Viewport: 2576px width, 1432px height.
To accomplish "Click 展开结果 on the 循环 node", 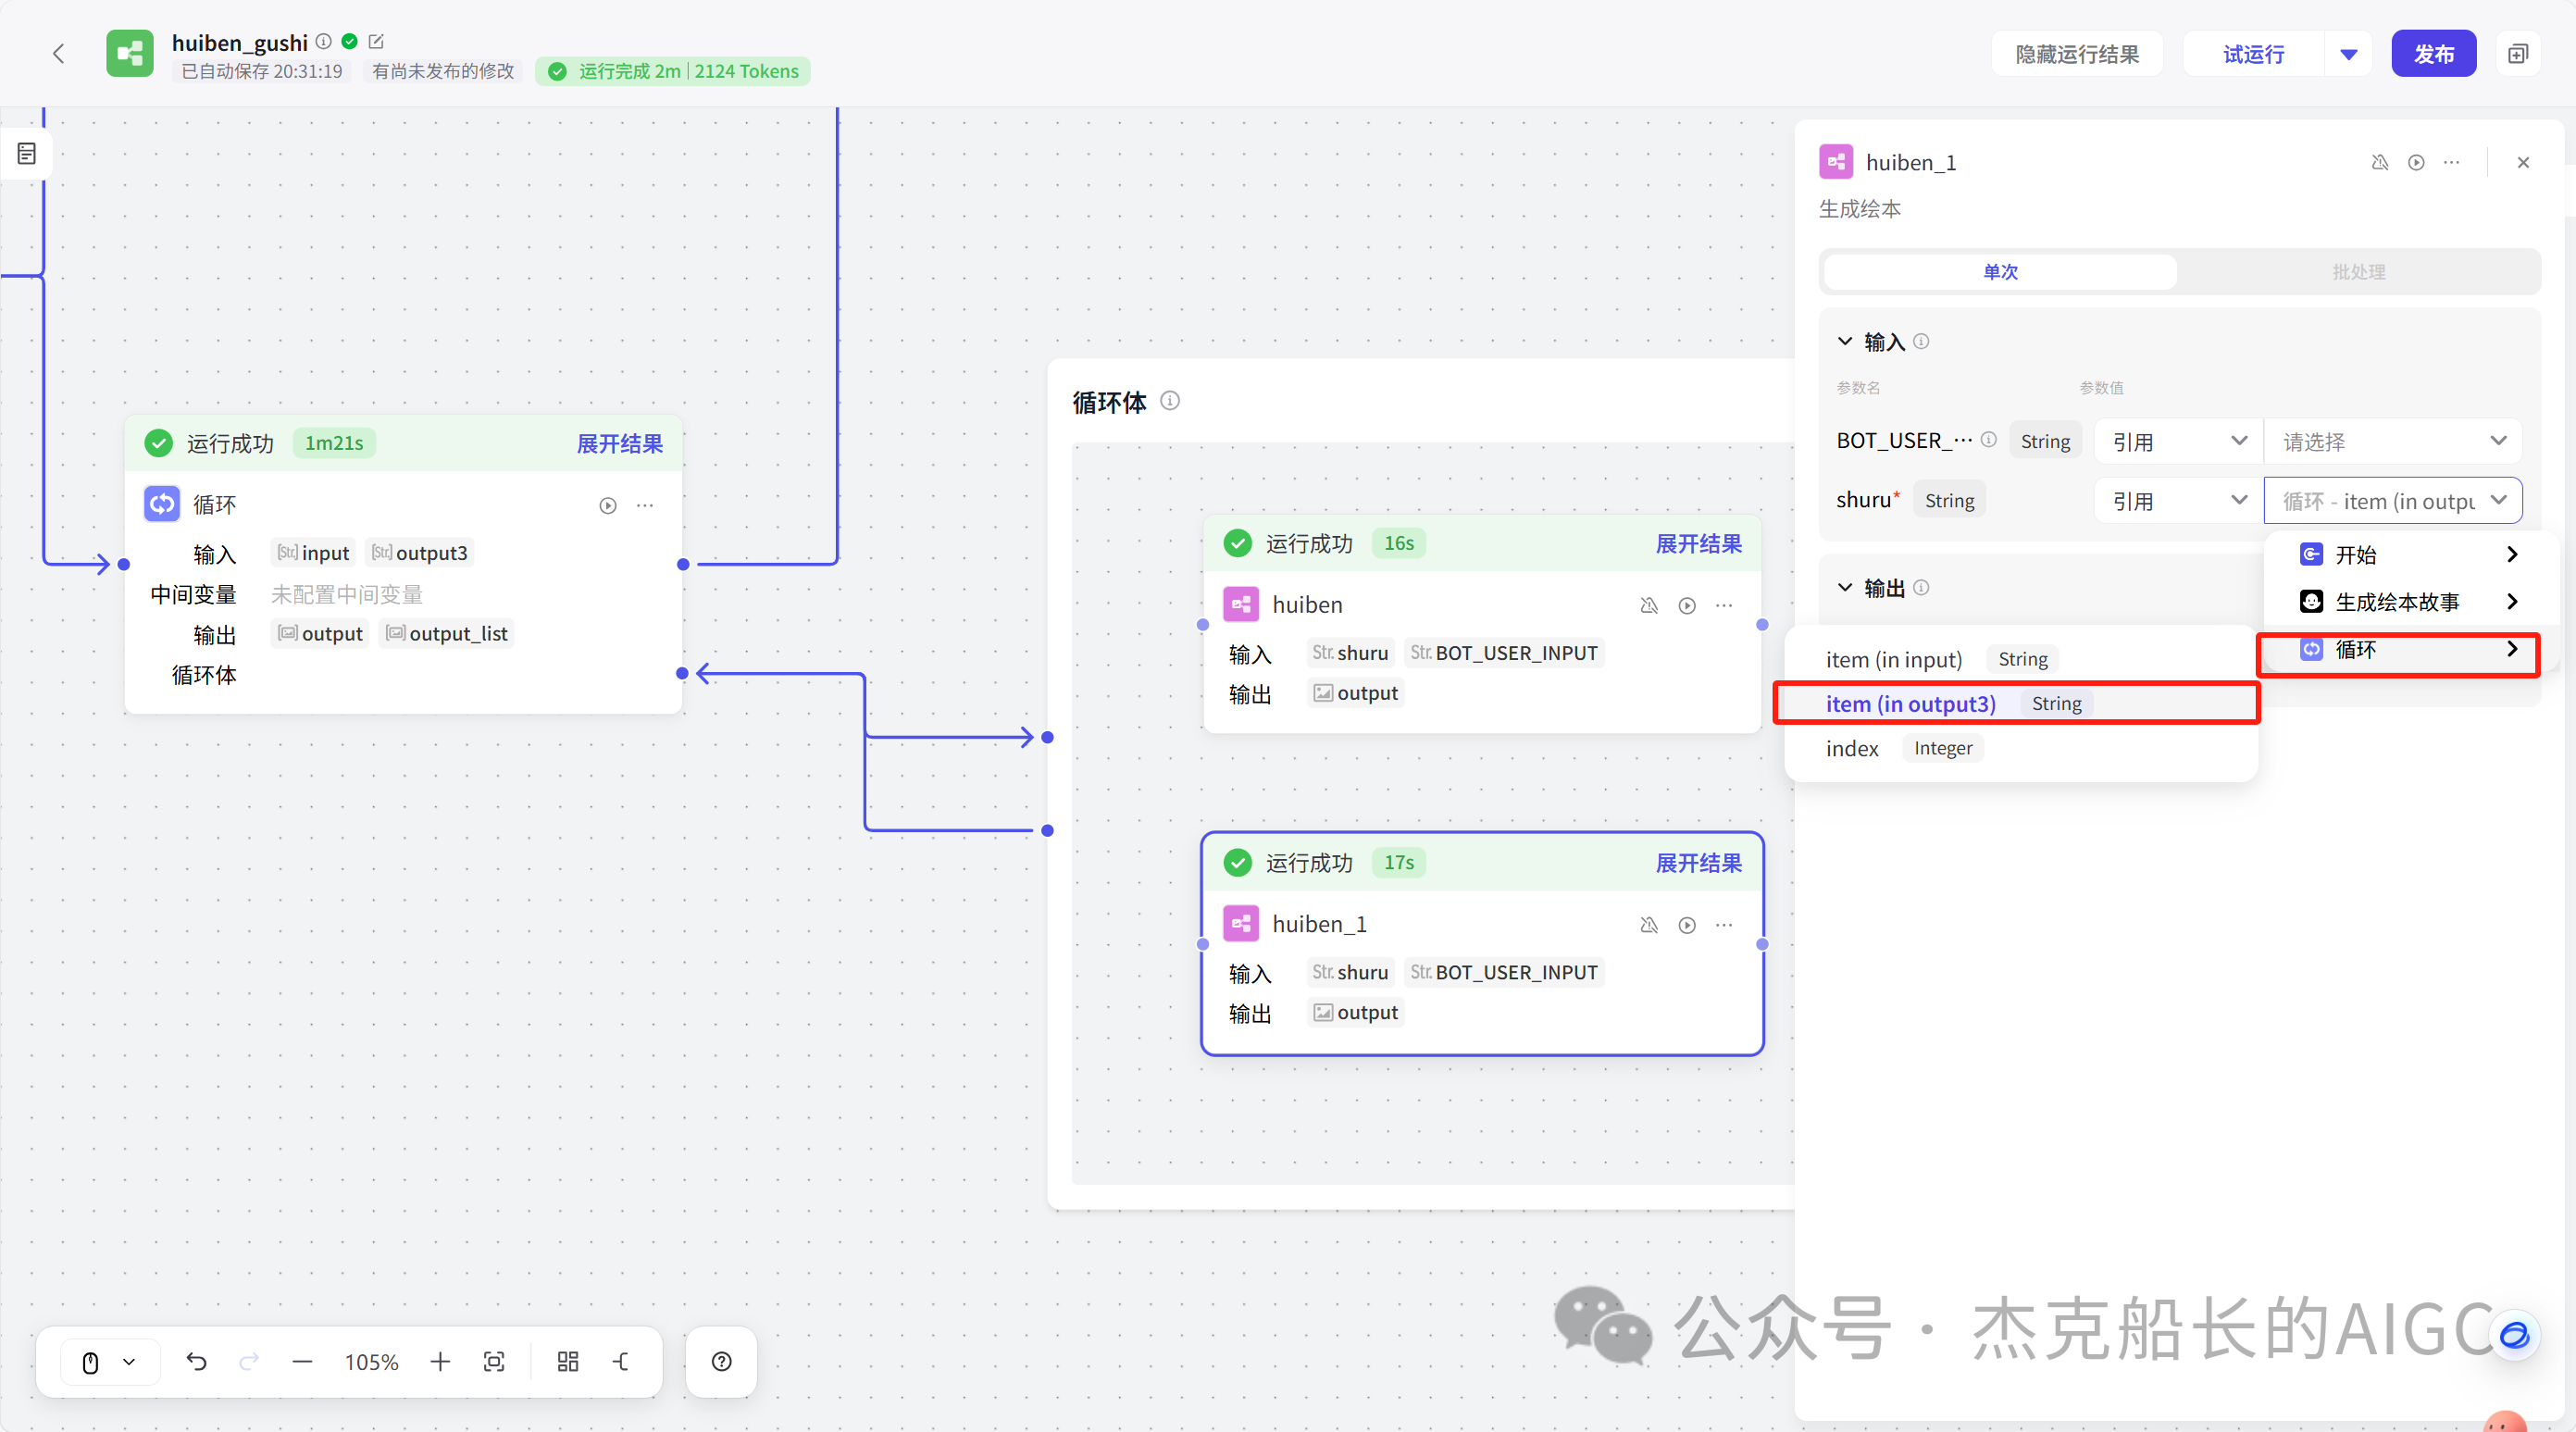I will click(x=620, y=443).
